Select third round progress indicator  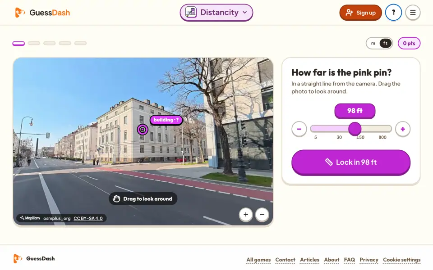[50, 43]
